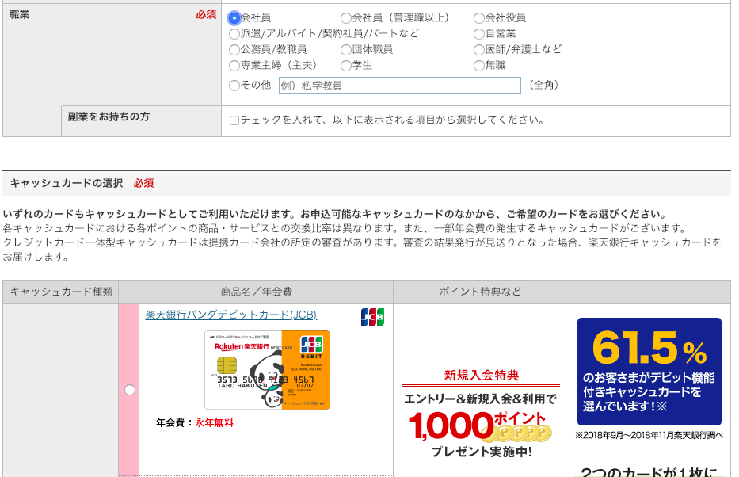Click the other occupation text field
The width and height of the screenshot is (739, 477).
400,86
